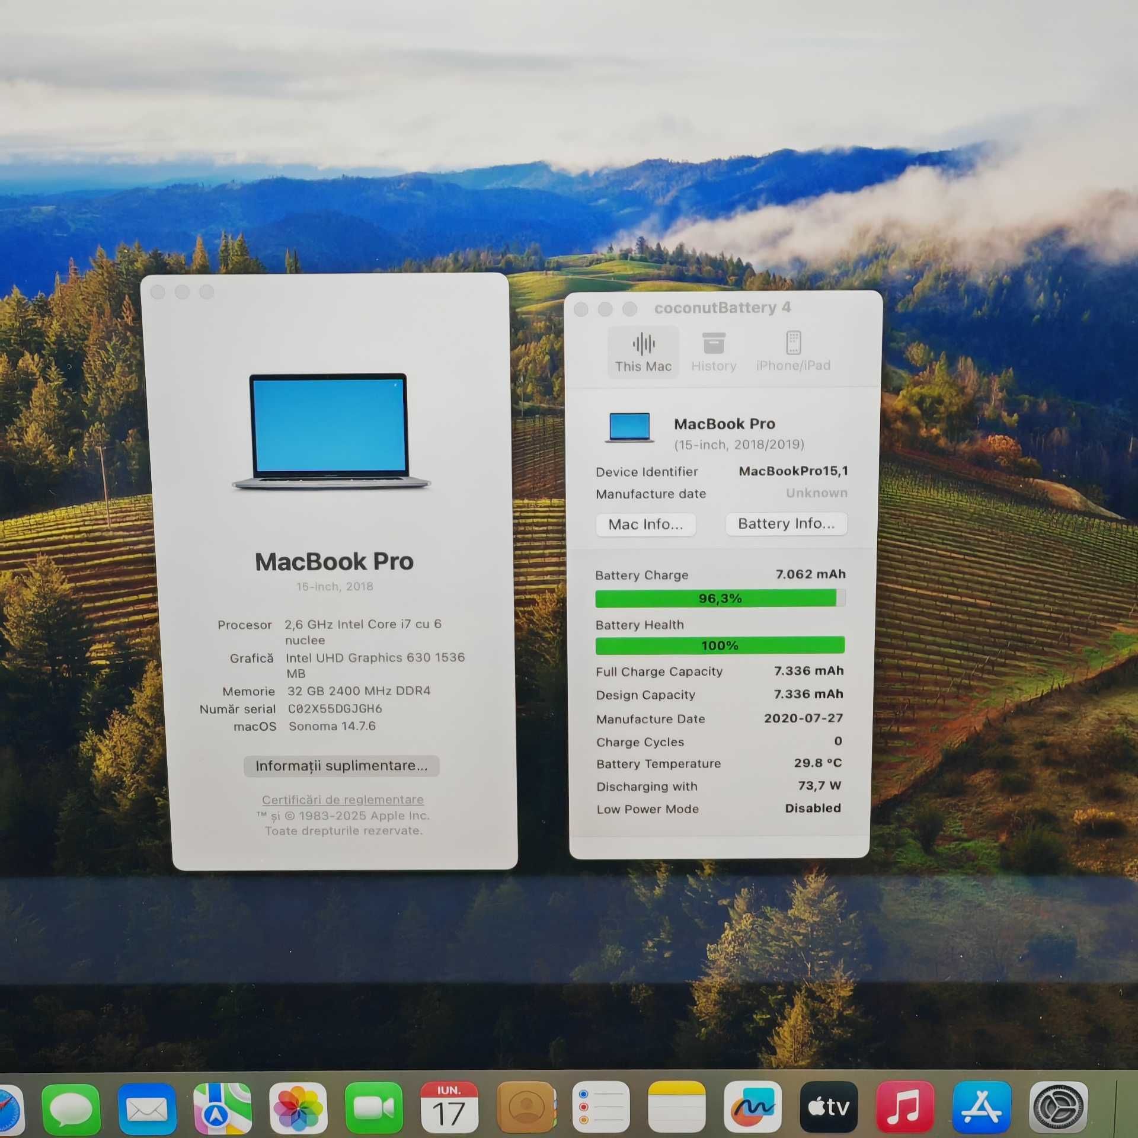This screenshot has height=1138, width=1138.
Task: Close the coconutBattery 4 window
Action: pyautogui.click(x=581, y=309)
